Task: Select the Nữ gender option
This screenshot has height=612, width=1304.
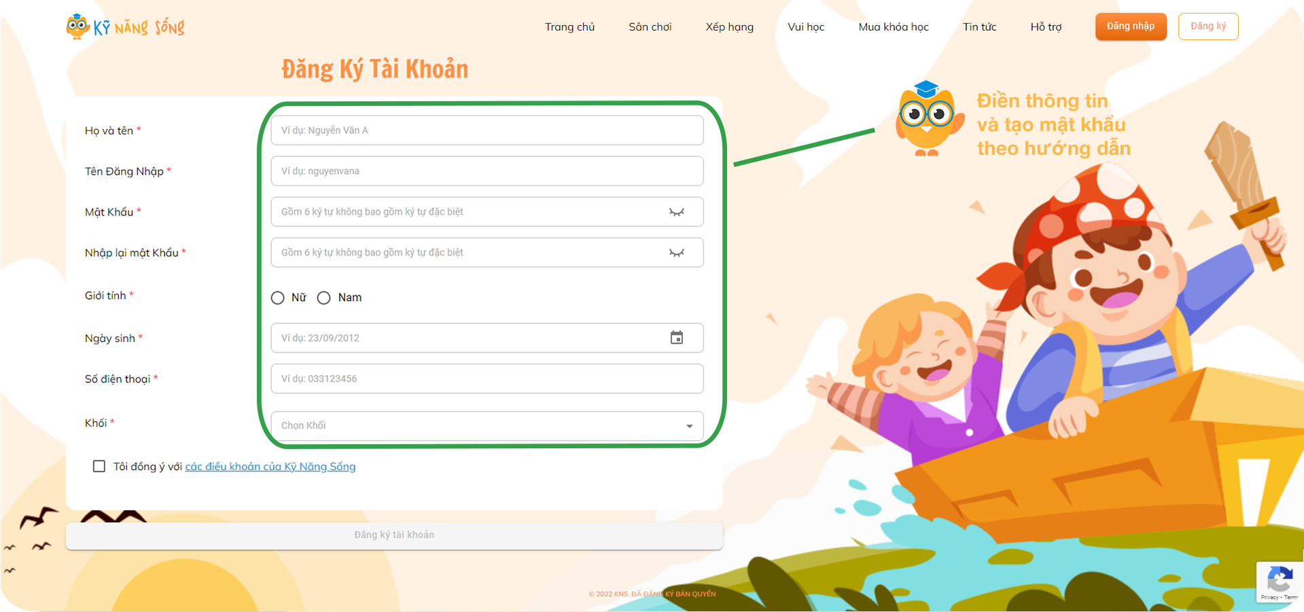Action: tap(278, 298)
